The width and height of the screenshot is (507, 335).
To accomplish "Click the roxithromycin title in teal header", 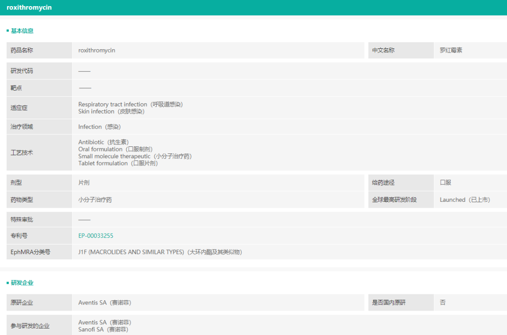I will pyautogui.click(x=29, y=8).
